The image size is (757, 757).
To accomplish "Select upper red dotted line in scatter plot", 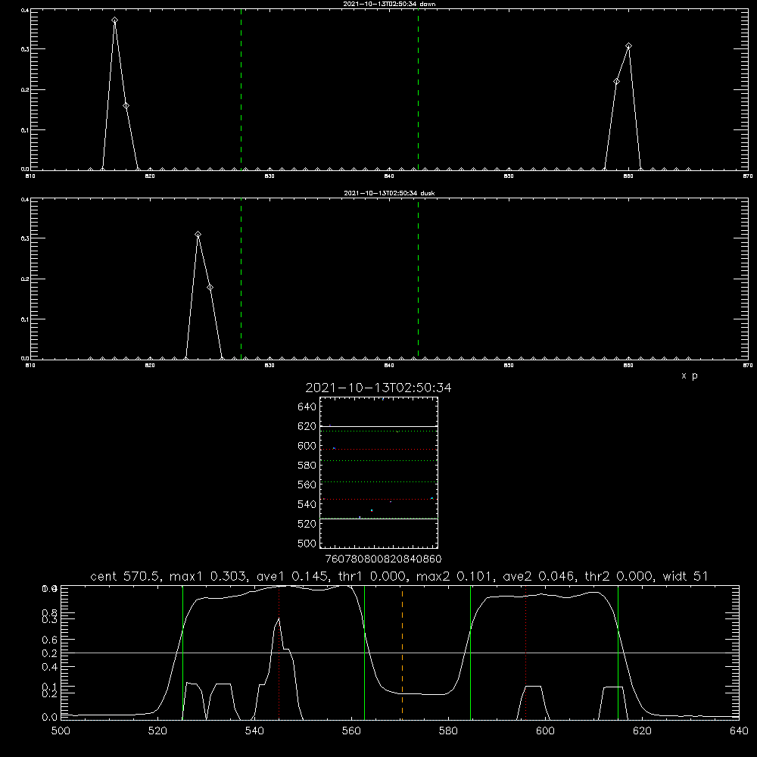I will pos(378,450).
